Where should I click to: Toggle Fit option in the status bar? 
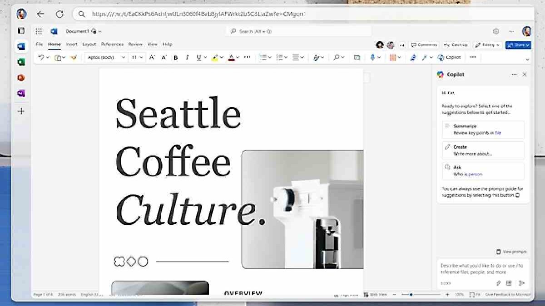pyautogui.click(x=475, y=295)
